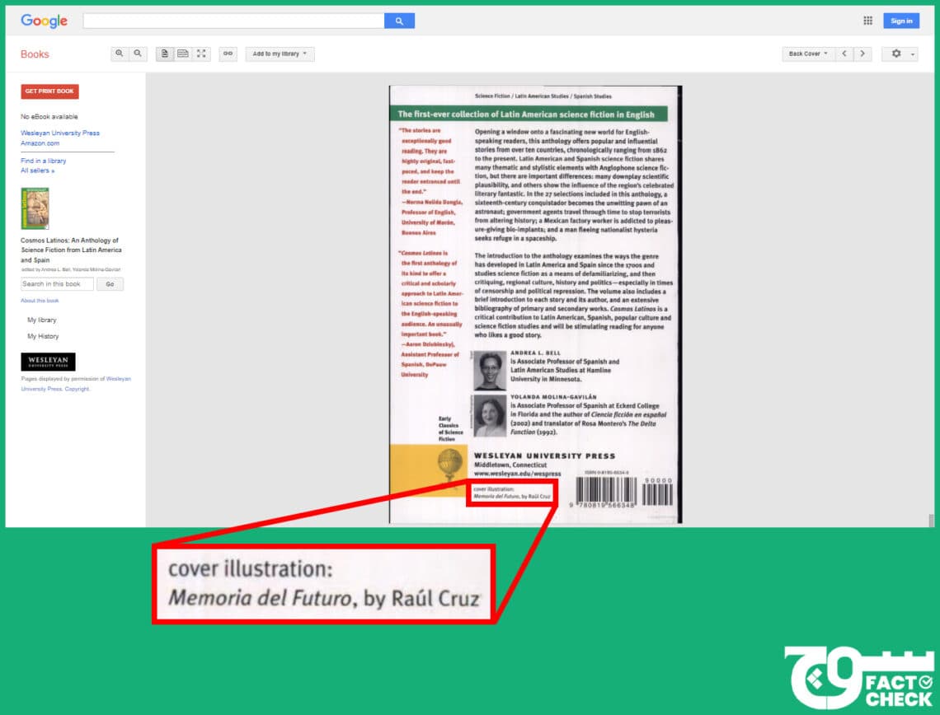Click the Sign in button

coord(901,21)
